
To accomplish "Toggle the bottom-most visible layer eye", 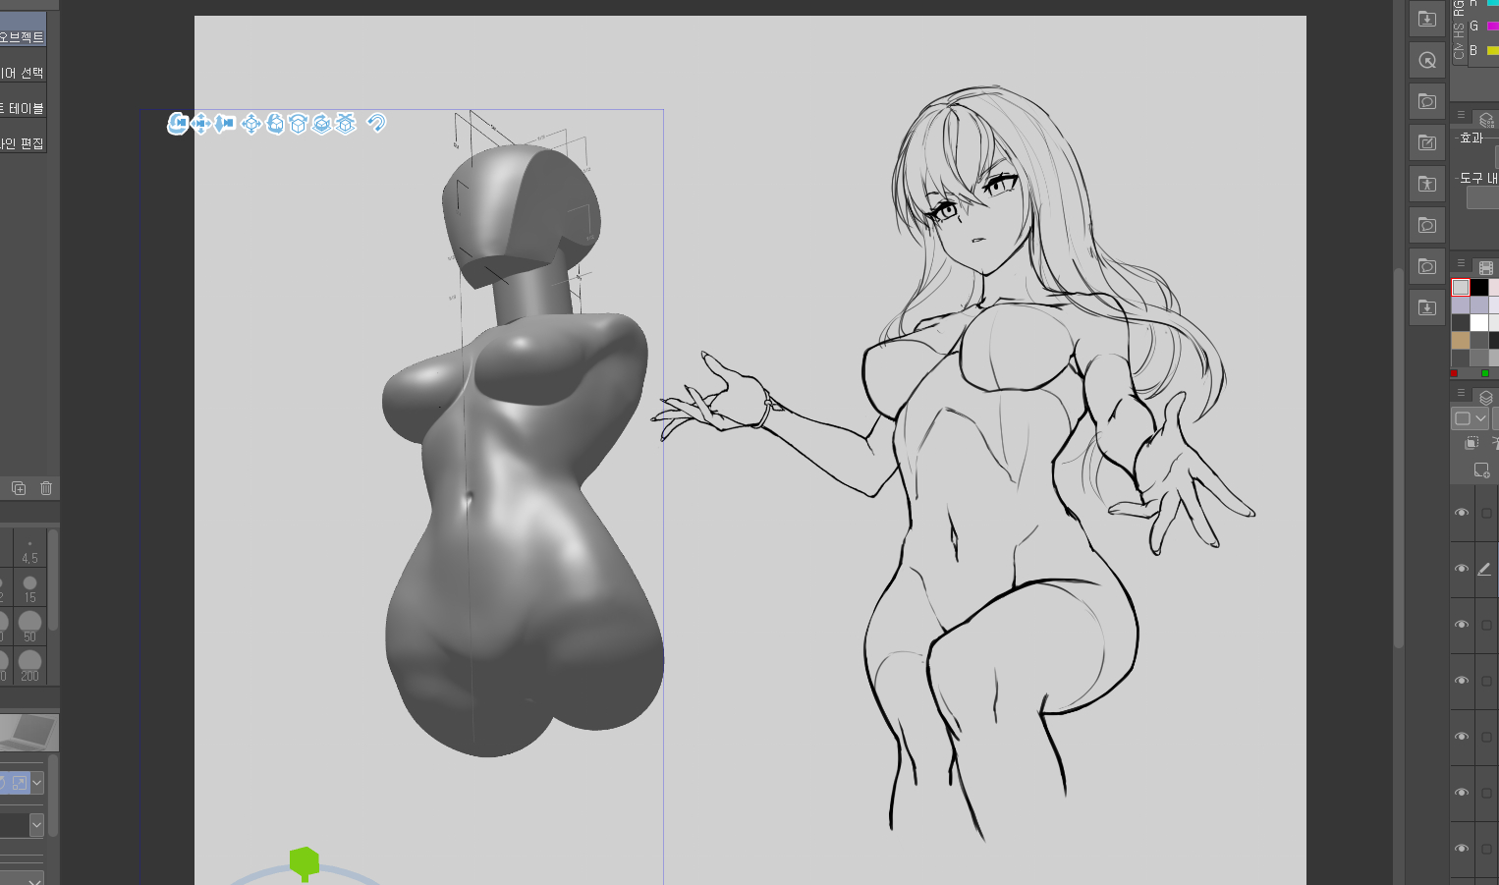I will pos(1462,848).
